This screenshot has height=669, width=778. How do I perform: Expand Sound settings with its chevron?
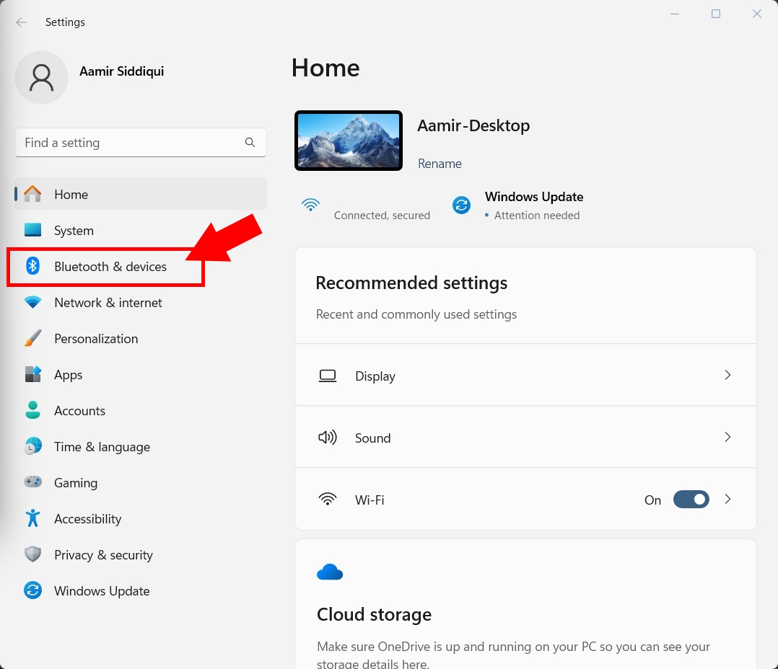coord(727,437)
